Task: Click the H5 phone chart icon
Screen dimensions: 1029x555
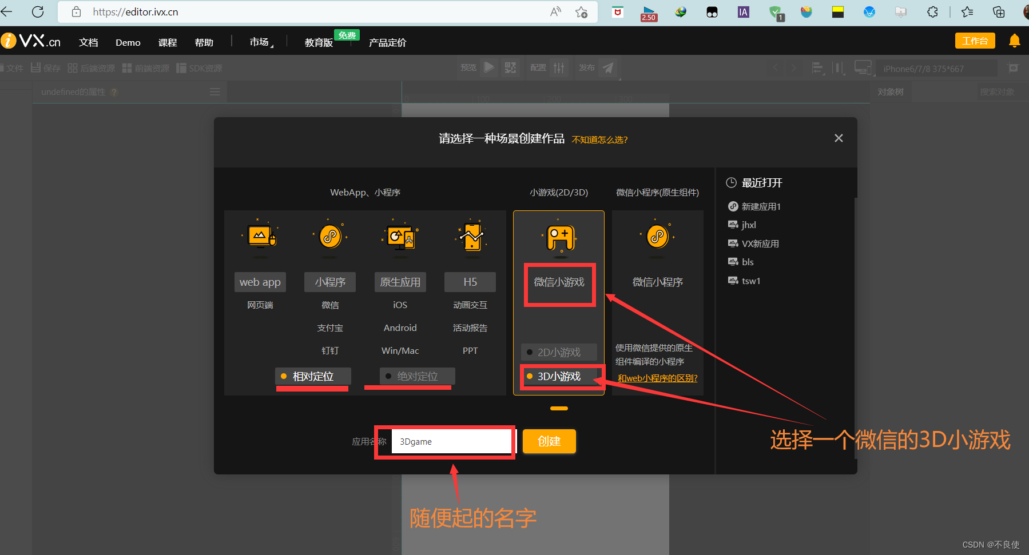Action: pyautogui.click(x=471, y=235)
